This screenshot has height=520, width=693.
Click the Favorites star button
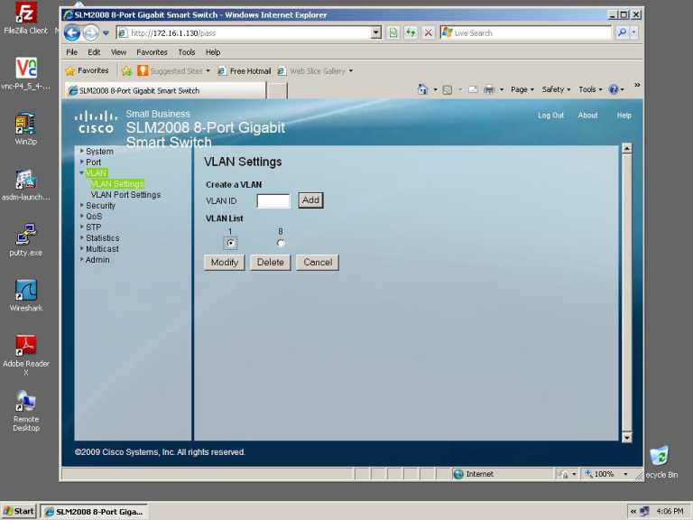coord(87,70)
